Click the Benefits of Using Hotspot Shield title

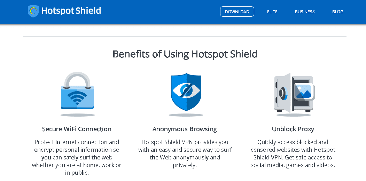click(x=185, y=54)
